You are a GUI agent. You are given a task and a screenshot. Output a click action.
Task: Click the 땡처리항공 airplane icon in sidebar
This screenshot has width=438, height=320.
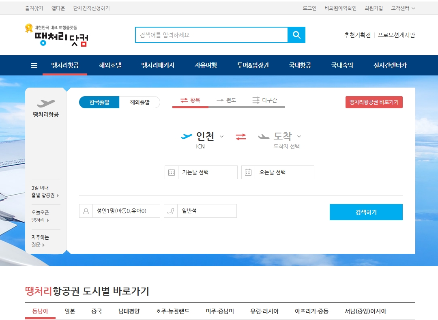click(46, 103)
